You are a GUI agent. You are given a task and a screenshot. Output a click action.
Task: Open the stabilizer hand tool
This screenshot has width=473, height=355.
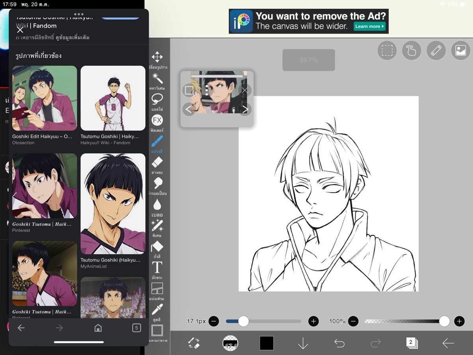click(x=412, y=50)
